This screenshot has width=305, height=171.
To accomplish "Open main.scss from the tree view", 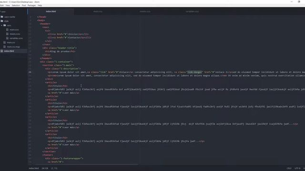I will pyautogui.click(x=14, y=29).
